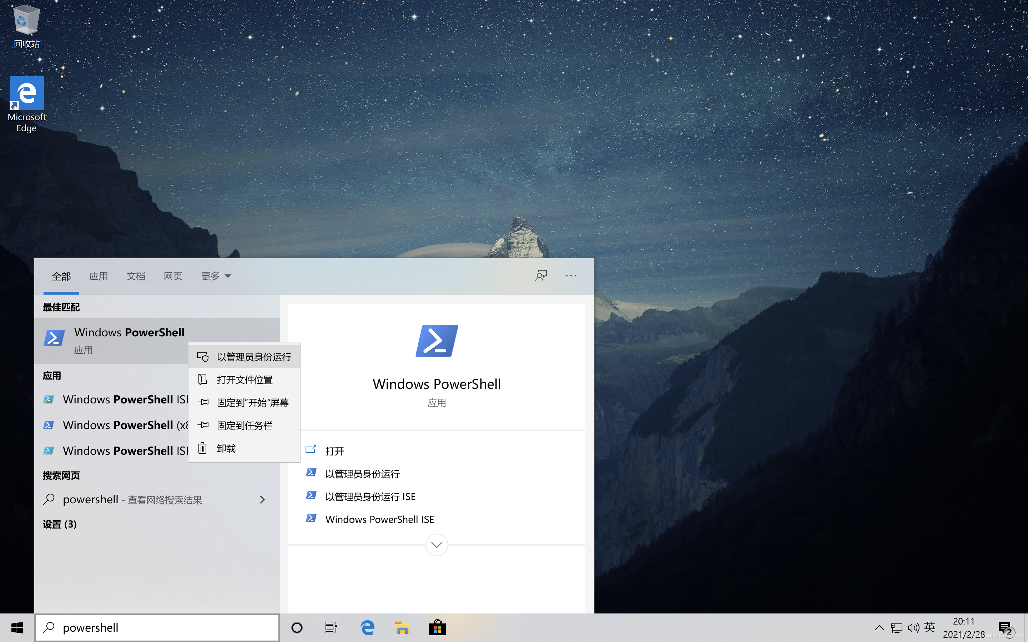The width and height of the screenshot is (1028, 642).
Task: Open the search options ellipsis menu
Action: (x=571, y=276)
